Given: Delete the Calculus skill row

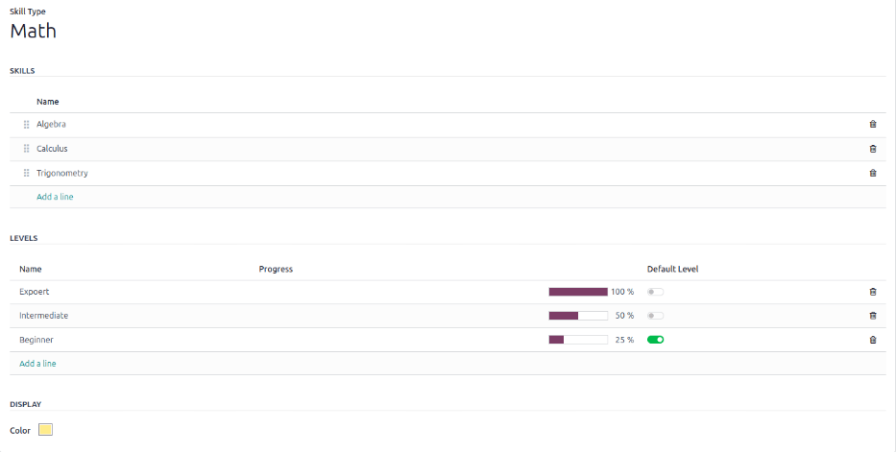Looking at the screenshot, I should tap(872, 149).
